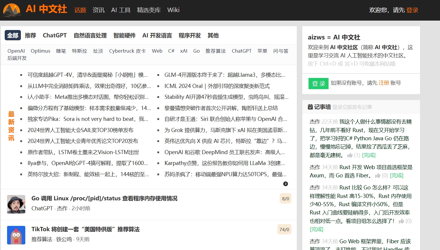The width and height of the screenshot is (440, 250).
Task: Click the 8/0 reply count badge
Action: pyautogui.click(x=285, y=199)
